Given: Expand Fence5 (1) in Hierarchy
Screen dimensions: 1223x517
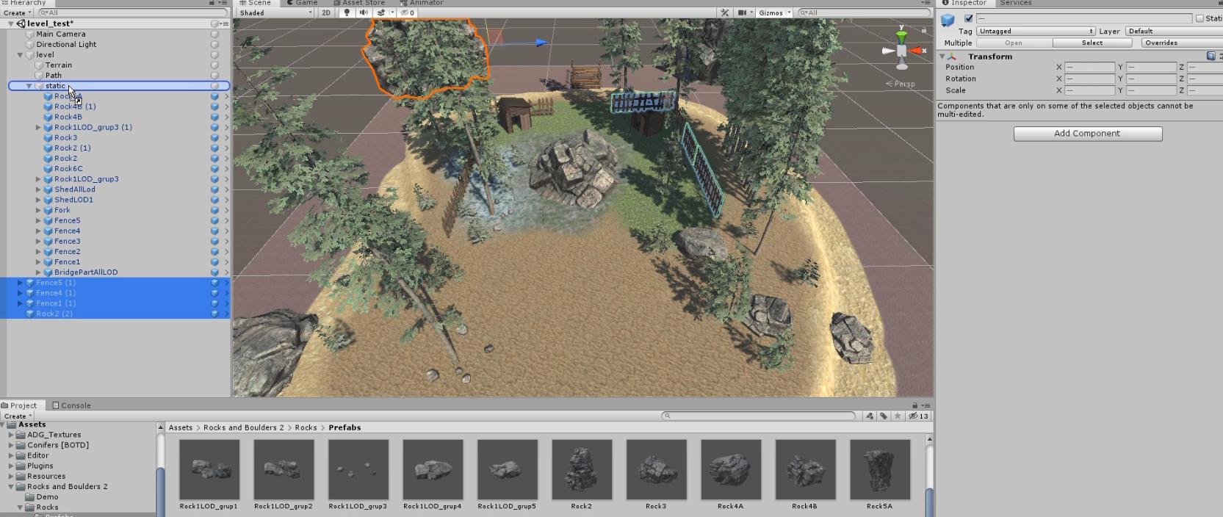Looking at the screenshot, I should (20, 282).
